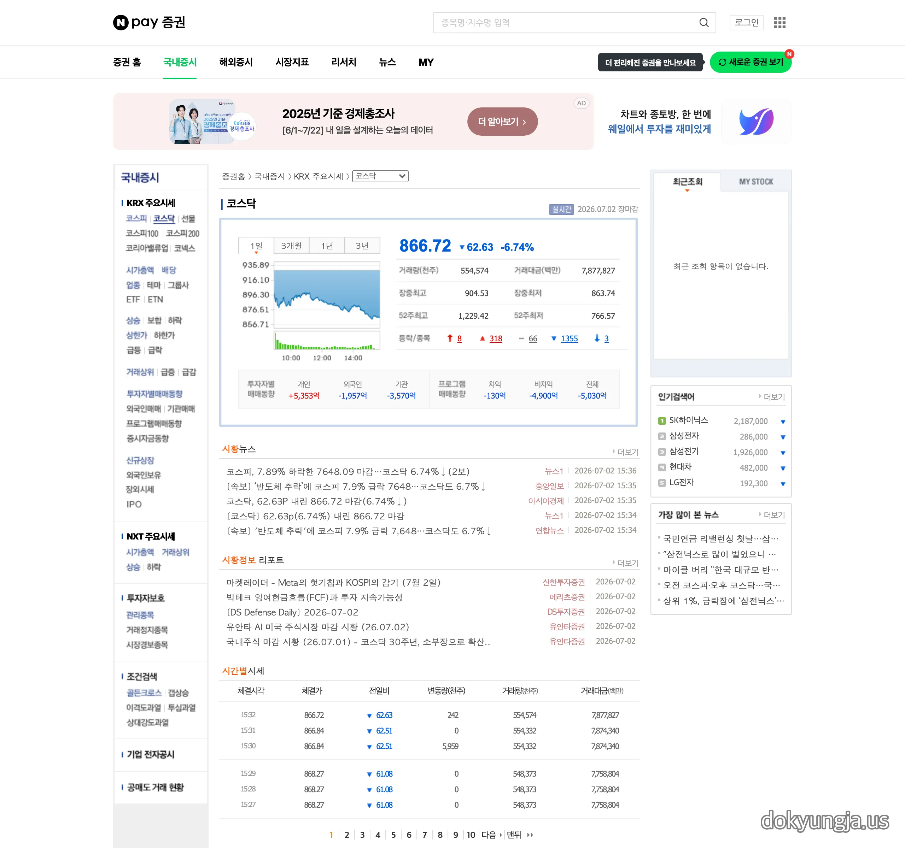This screenshot has height=848, width=905.
Task: Open the IPO sidebar link
Action: click(x=134, y=504)
